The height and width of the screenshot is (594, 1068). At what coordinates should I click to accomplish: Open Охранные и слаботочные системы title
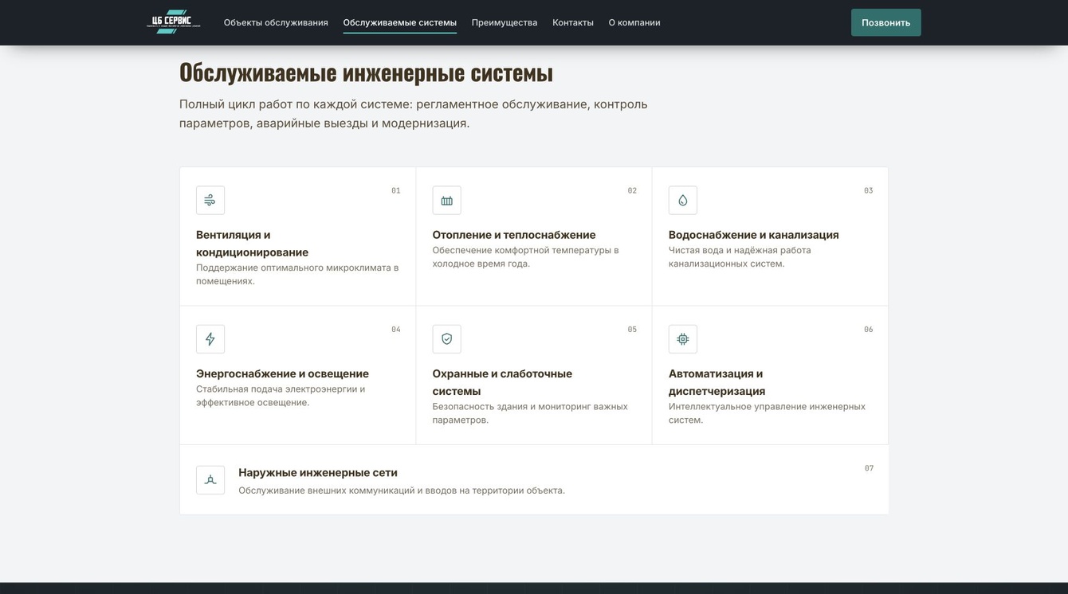[x=503, y=382]
